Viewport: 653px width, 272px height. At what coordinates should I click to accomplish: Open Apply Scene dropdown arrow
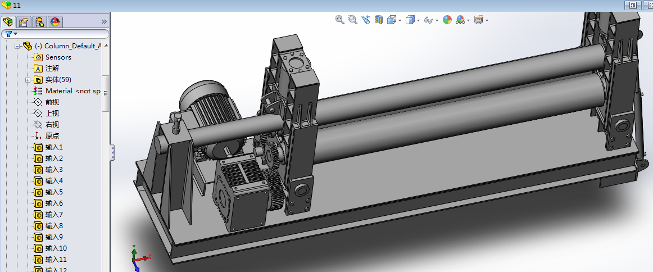(x=469, y=20)
